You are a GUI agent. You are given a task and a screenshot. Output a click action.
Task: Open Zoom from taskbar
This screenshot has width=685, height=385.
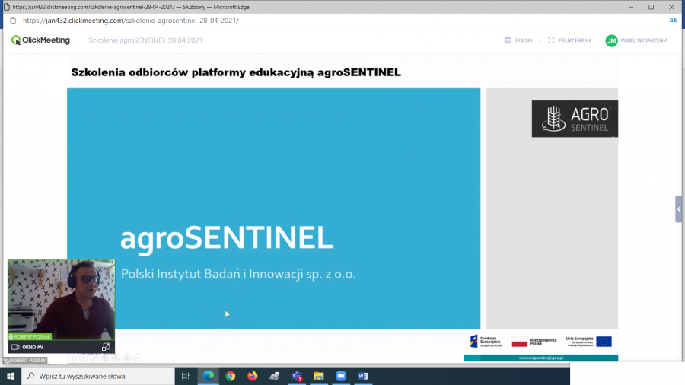click(x=341, y=376)
